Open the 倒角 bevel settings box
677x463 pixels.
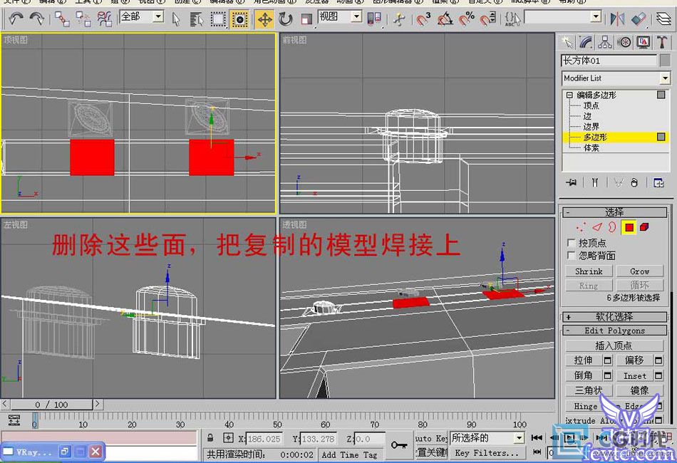coord(607,376)
